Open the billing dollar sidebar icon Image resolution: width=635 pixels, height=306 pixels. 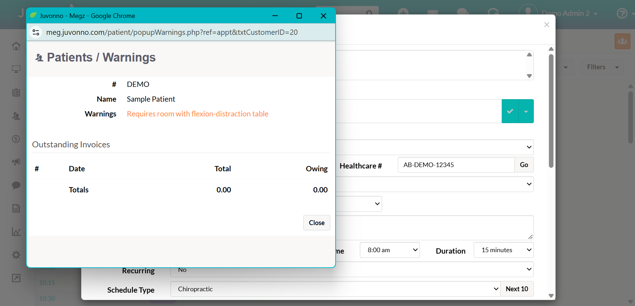click(16, 139)
